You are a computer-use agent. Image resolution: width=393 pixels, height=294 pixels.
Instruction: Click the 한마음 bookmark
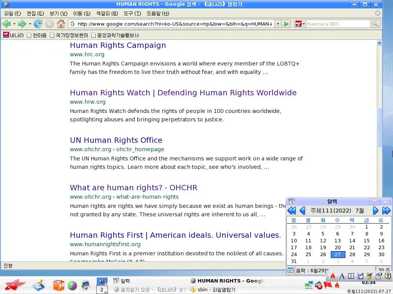37,35
